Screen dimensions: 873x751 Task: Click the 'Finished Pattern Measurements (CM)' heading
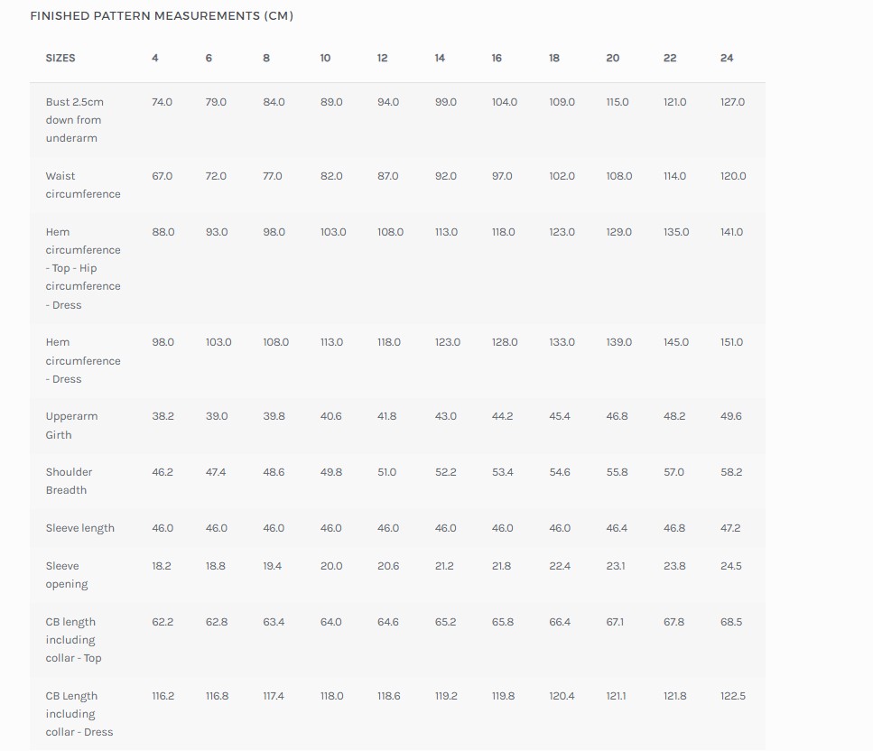click(162, 15)
